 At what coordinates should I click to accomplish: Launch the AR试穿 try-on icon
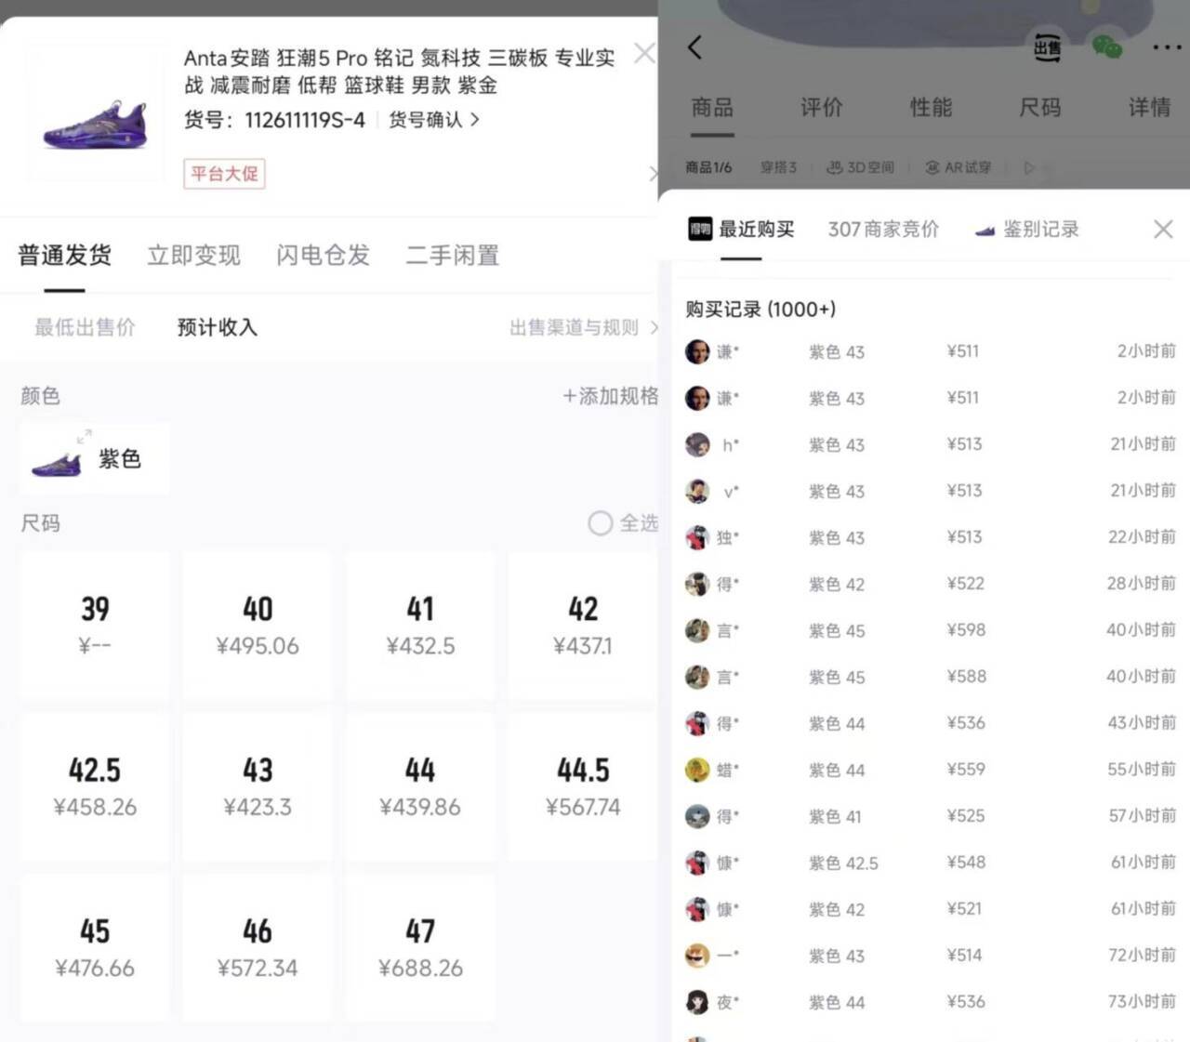click(959, 167)
